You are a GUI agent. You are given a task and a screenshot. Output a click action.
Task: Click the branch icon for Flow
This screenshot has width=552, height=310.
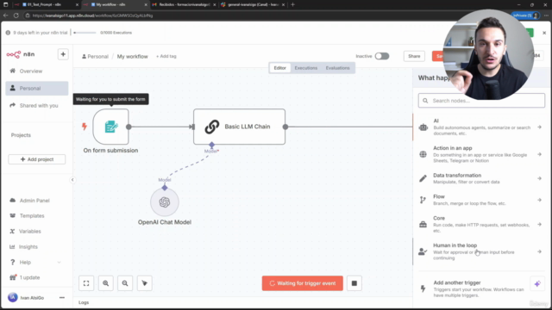pos(423,200)
